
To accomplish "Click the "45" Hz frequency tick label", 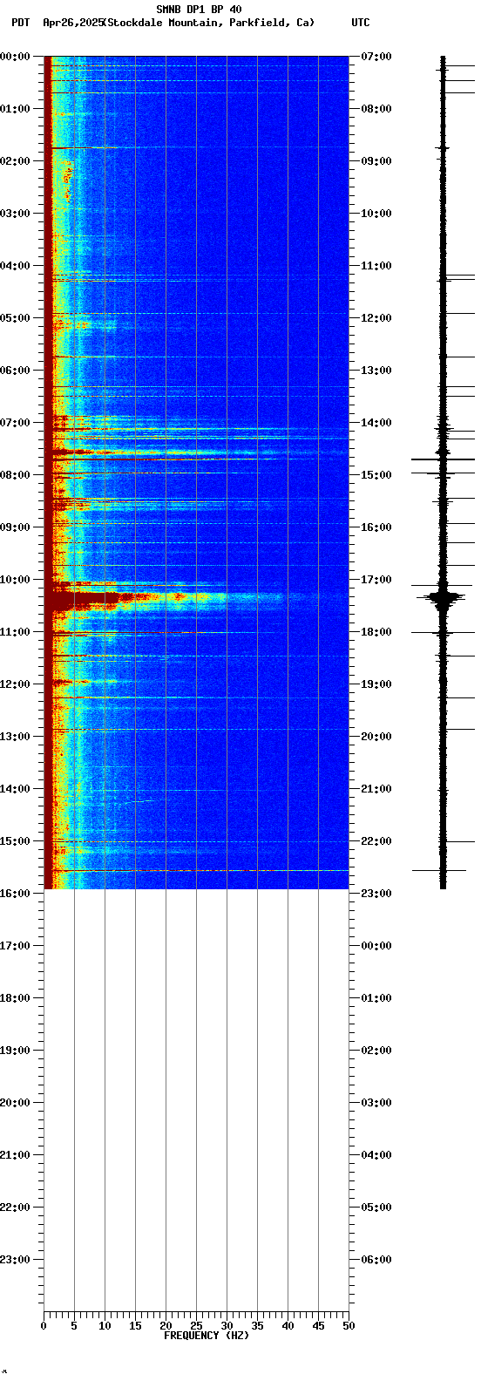I will pos(318,1326).
